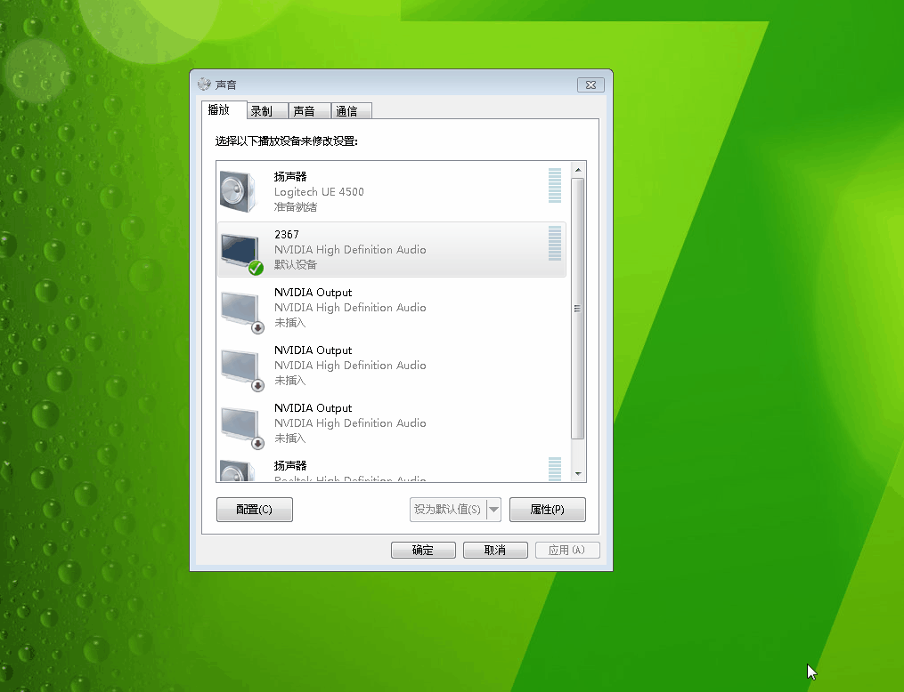Select the Logitech UE 4500 speaker icon
The image size is (904, 692).
(238, 191)
